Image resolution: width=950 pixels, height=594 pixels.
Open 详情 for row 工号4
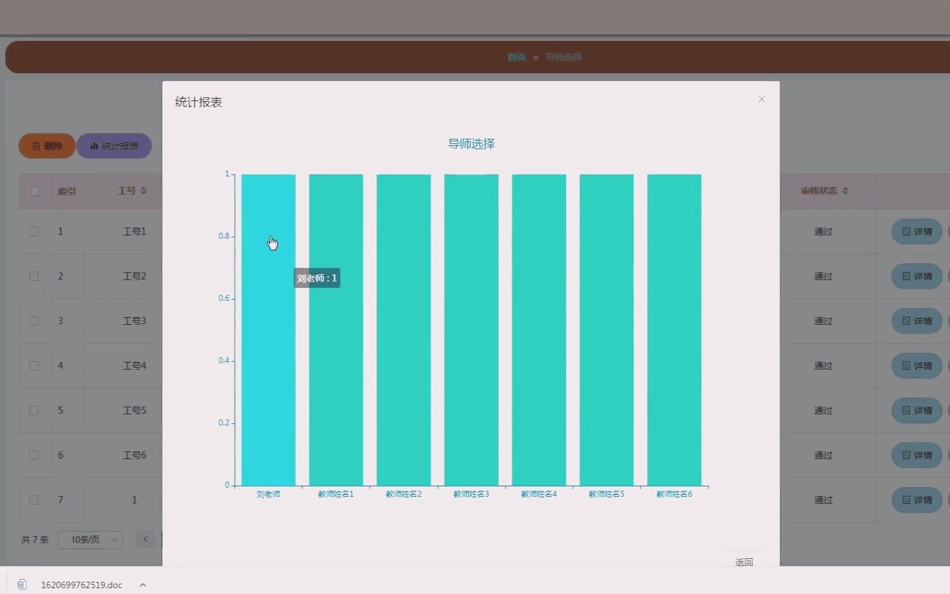[917, 366]
